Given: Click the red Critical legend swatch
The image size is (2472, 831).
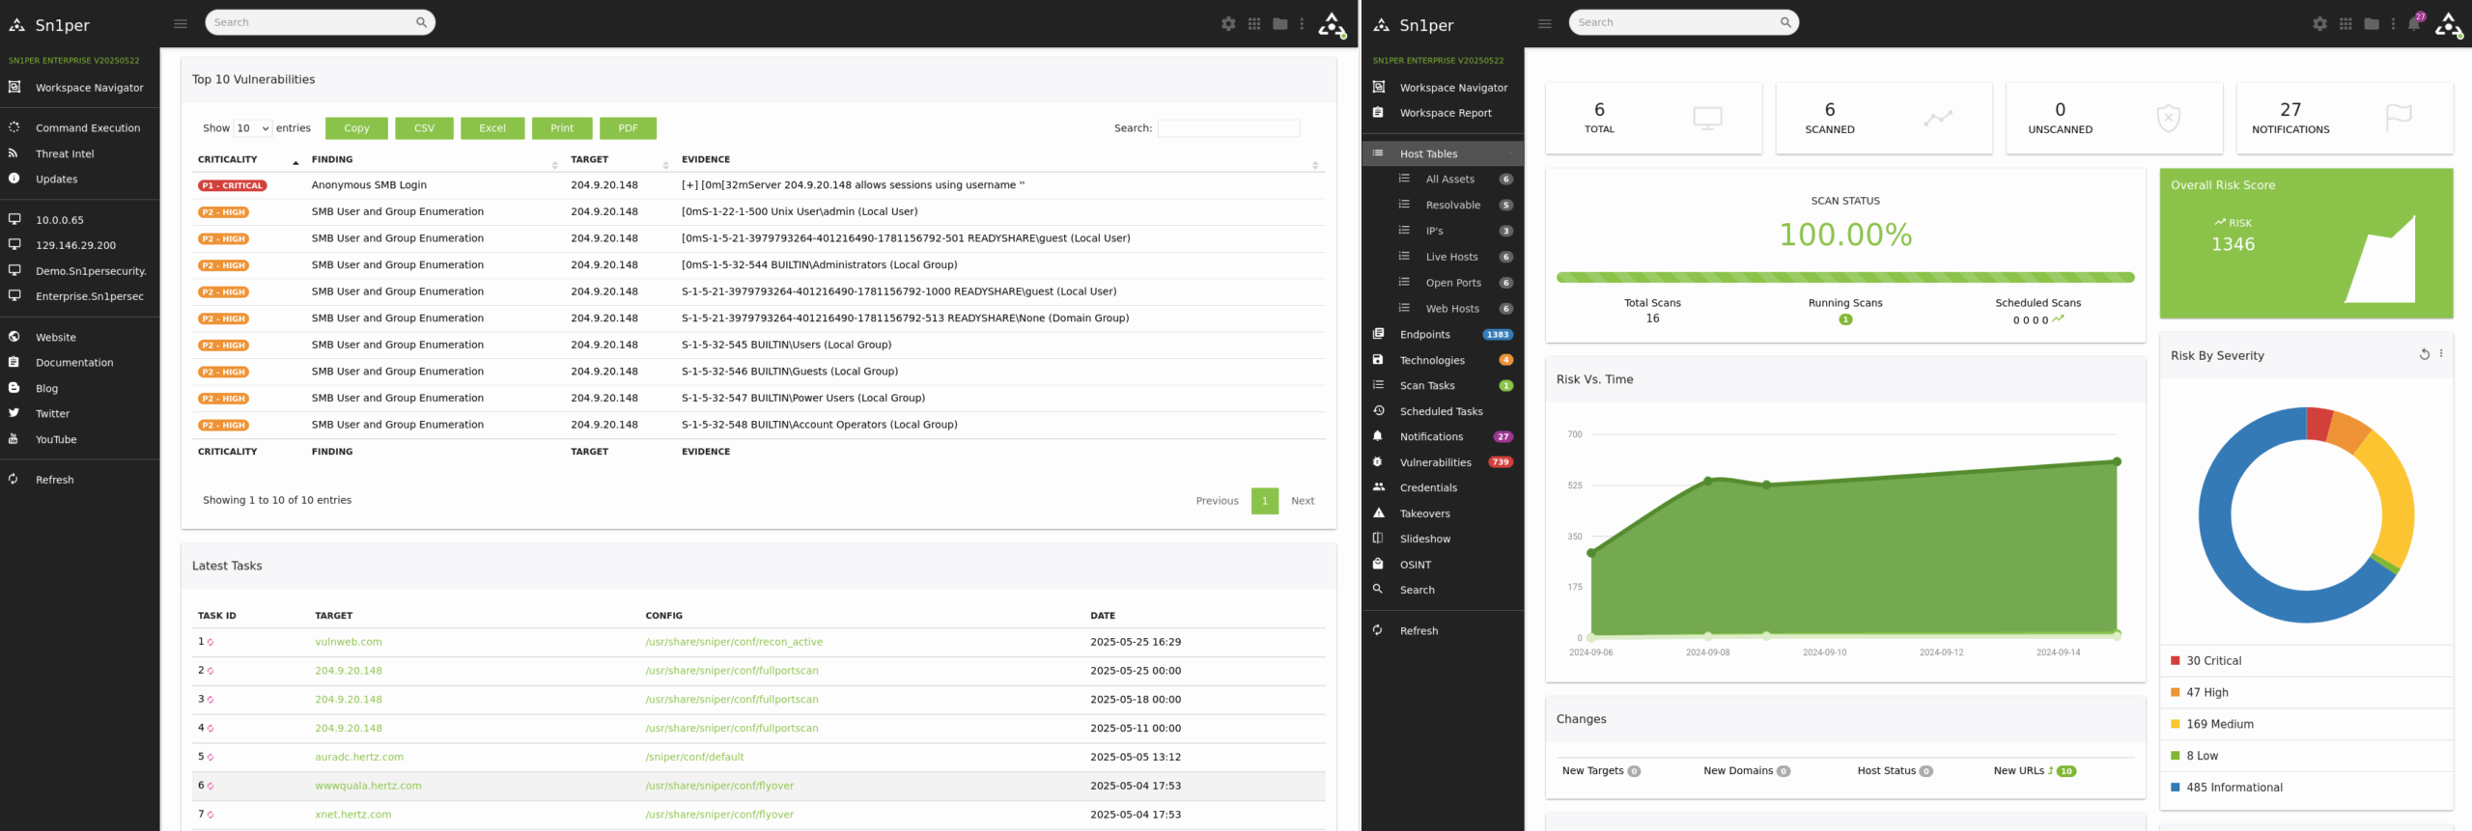Looking at the screenshot, I should click(2176, 661).
